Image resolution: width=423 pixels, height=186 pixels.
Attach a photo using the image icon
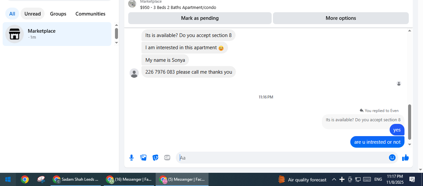click(x=143, y=158)
